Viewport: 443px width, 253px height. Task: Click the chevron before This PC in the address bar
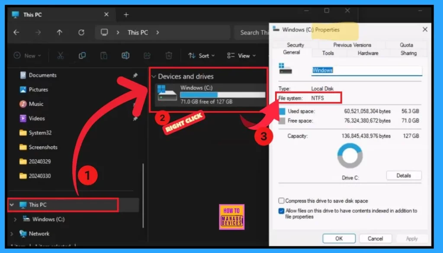click(118, 32)
